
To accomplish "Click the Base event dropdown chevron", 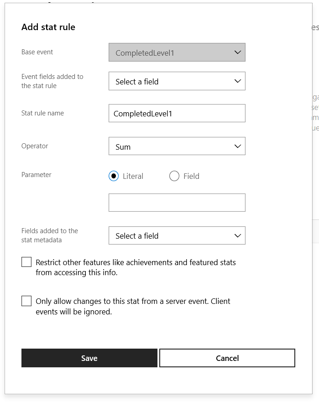I will click(x=237, y=52).
